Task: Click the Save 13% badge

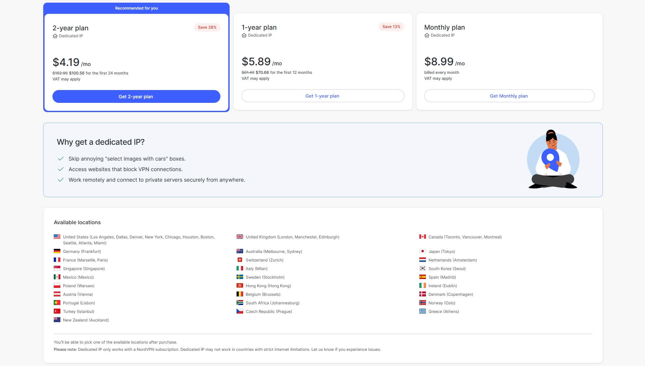Action: (391, 26)
